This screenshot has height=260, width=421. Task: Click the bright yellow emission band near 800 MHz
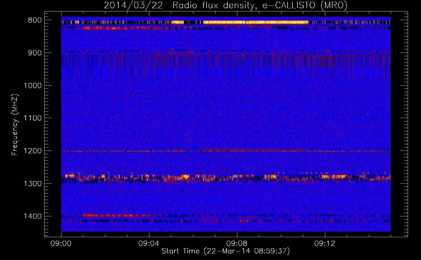pyautogui.click(x=256, y=22)
